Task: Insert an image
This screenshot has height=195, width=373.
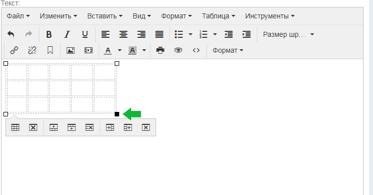Action: point(70,50)
